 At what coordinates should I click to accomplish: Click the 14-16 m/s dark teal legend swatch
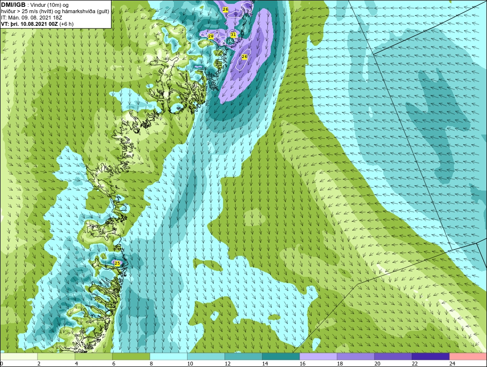pos(281,356)
